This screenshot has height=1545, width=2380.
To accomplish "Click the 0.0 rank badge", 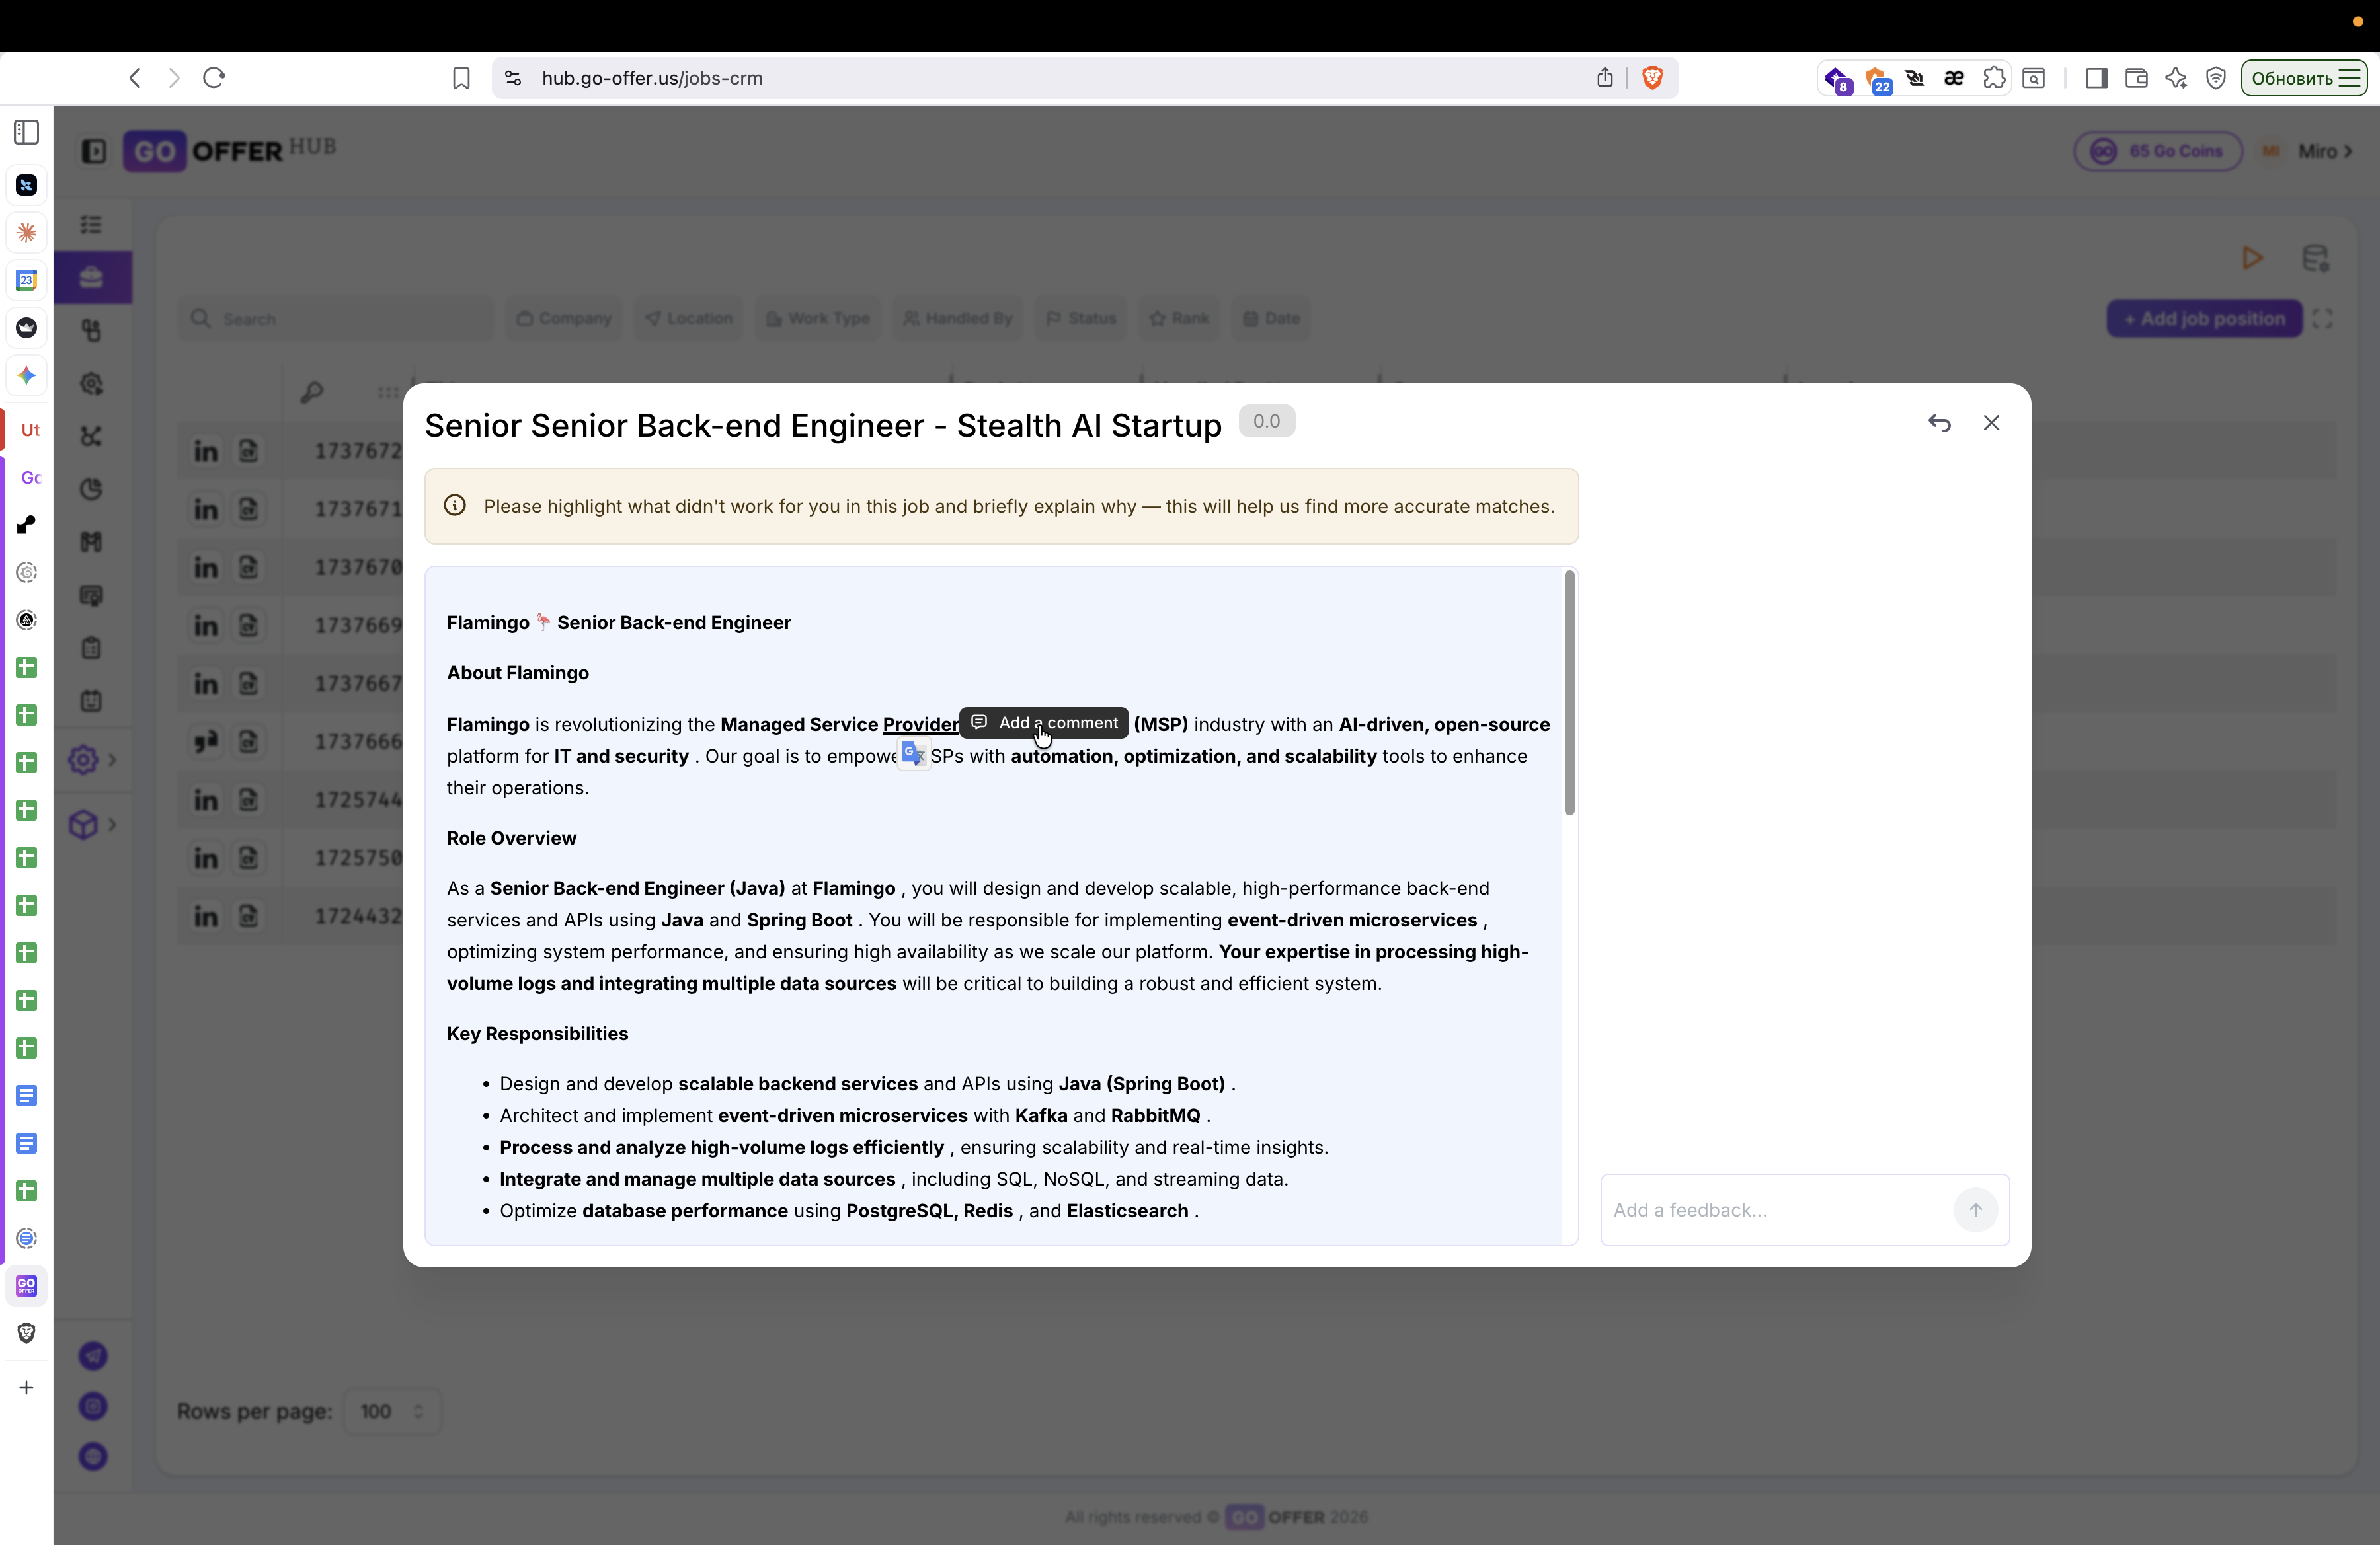I will coord(1266,421).
